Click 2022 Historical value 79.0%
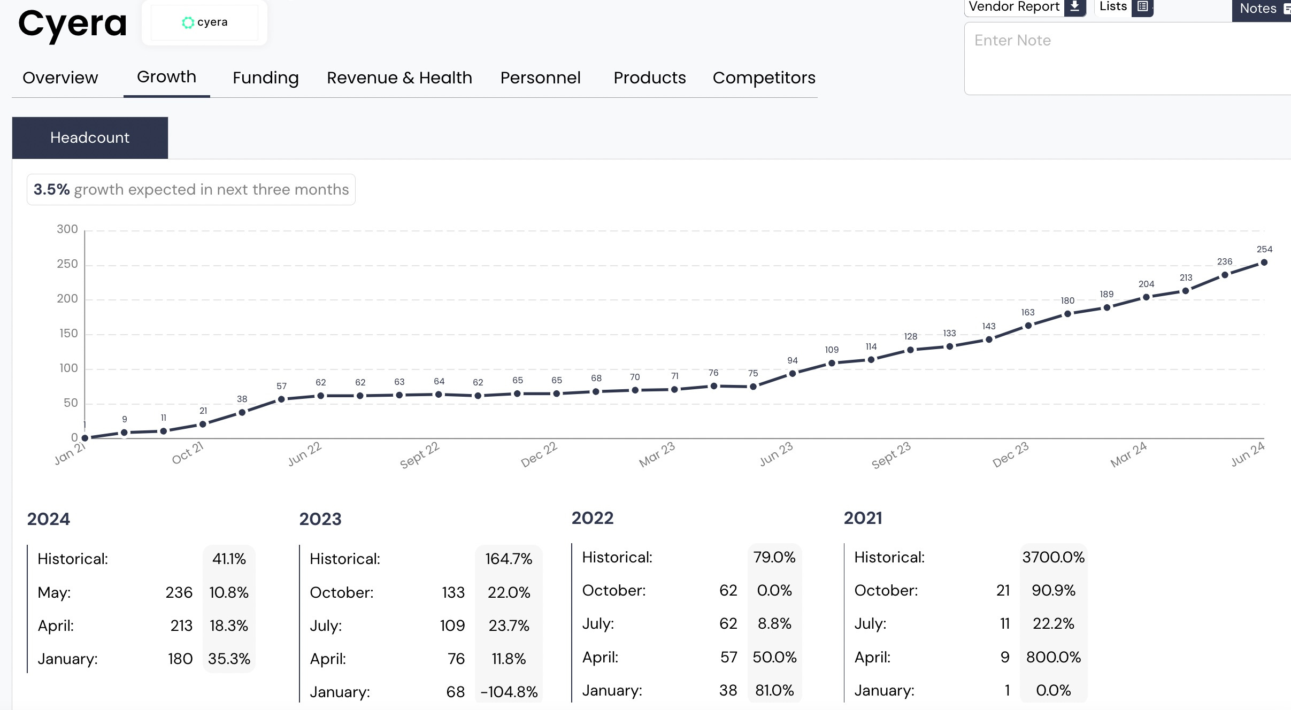The height and width of the screenshot is (710, 1291). point(774,557)
